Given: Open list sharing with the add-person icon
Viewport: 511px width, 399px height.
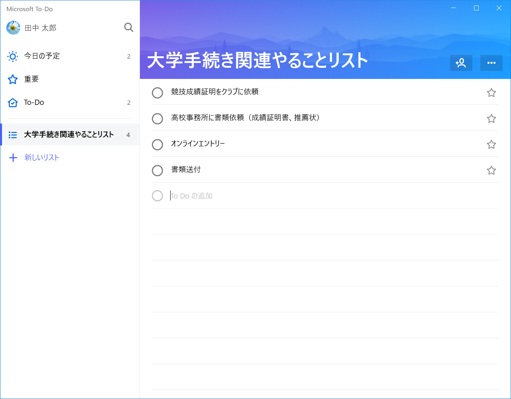Looking at the screenshot, I should (461, 63).
